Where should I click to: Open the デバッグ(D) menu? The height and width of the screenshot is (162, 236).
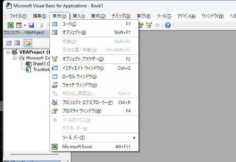tap(121, 16)
